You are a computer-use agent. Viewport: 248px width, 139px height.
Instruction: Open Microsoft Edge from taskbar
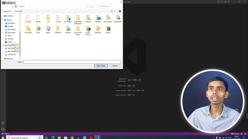click(53, 137)
